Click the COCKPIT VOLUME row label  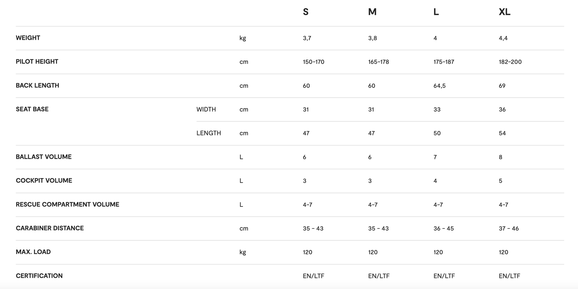point(44,181)
